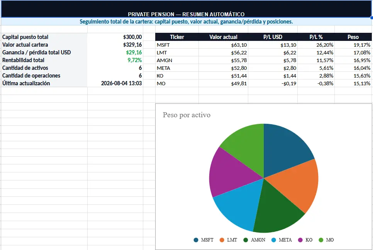This screenshot has height=250, width=373.
Task: Select the MSFT Peso cell 19,17%
Action: (x=353, y=45)
